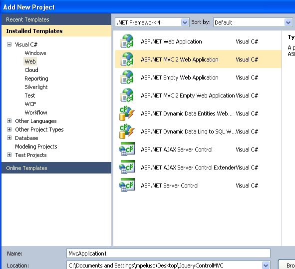Screen dimensions: 295x269
Task: Select the Visual C# tree label
Action: click(26, 44)
